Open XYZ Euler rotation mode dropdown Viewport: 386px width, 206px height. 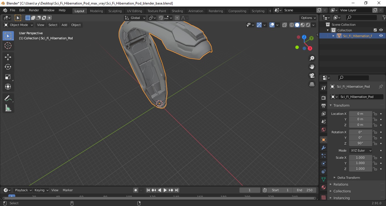(360, 151)
